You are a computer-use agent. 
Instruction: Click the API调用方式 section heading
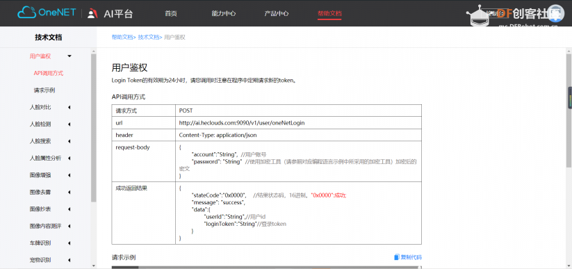(x=129, y=97)
